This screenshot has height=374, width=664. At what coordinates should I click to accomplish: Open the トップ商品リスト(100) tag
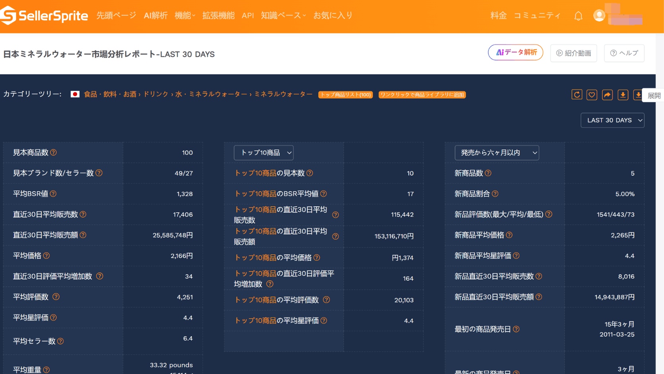(346, 95)
